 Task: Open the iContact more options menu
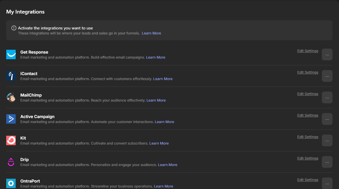coord(327,76)
